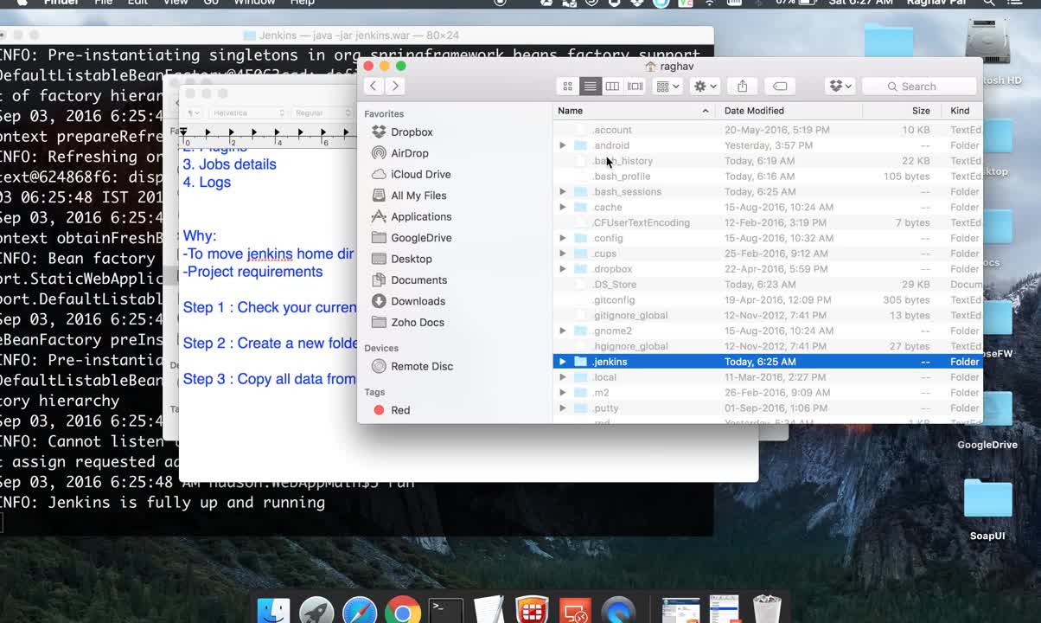Open Terminal from the Dock

click(445, 611)
